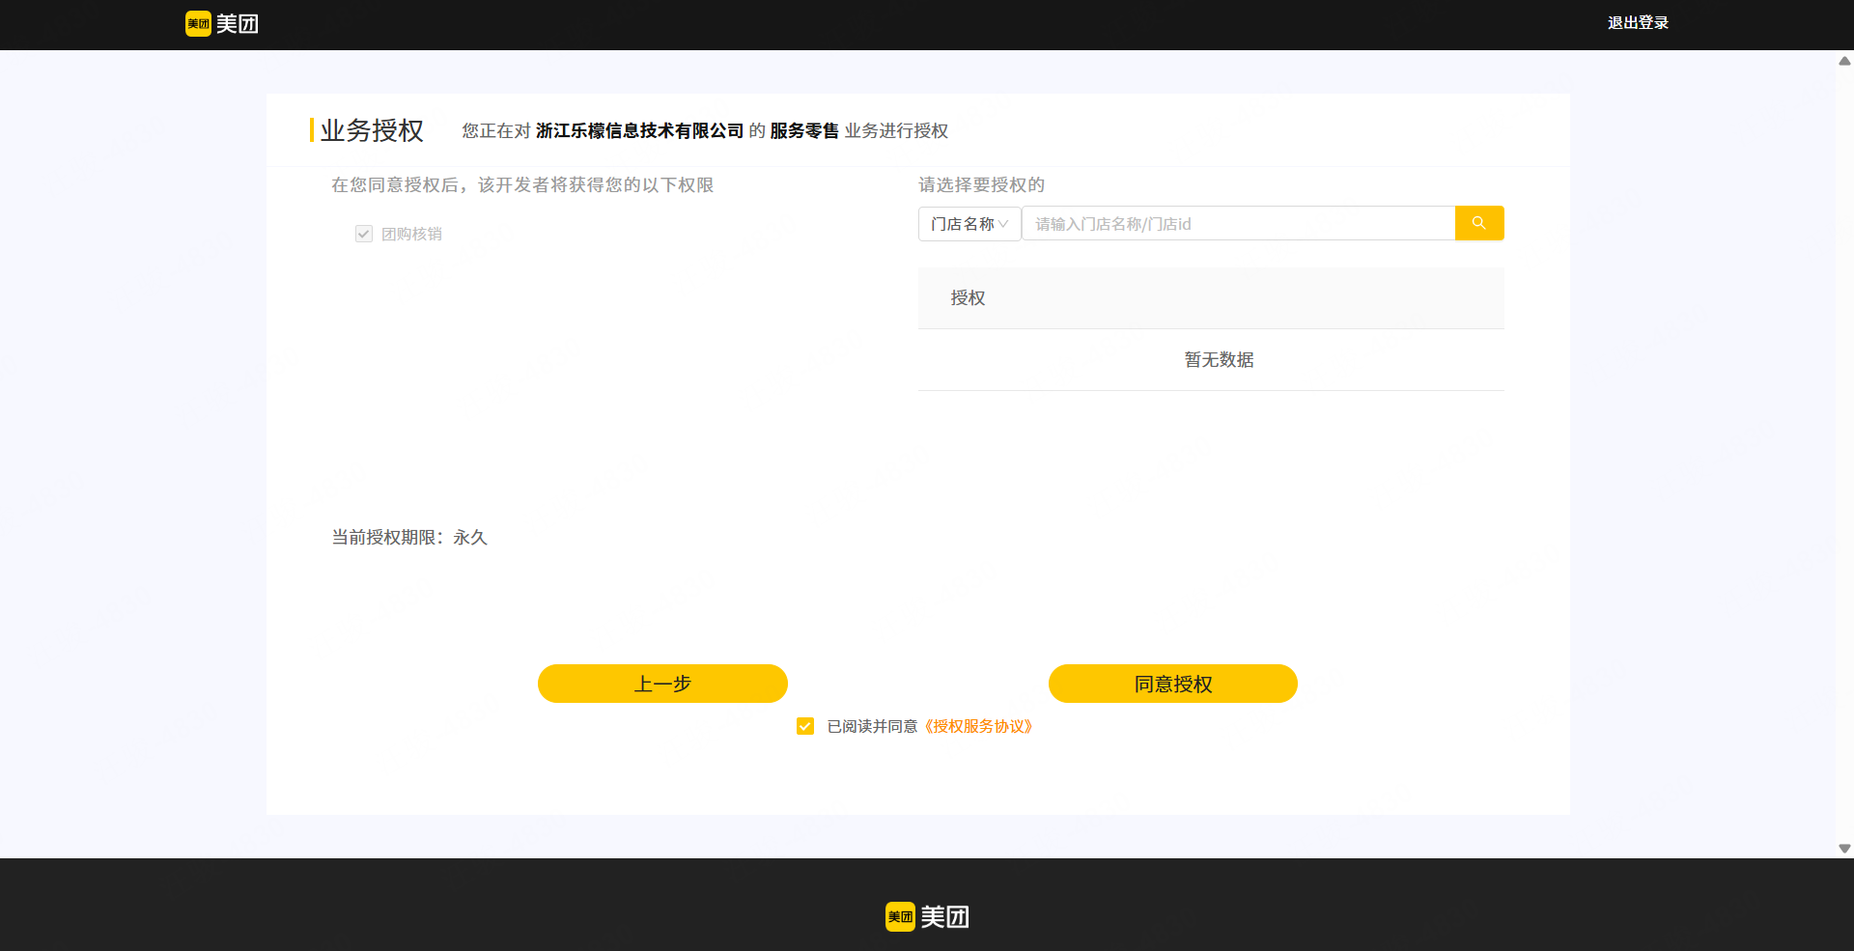Image resolution: width=1854 pixels, height=951 pixels.
Task: Click the 浙江乐檬信息技术有限公司 company name
Action: 639,130
